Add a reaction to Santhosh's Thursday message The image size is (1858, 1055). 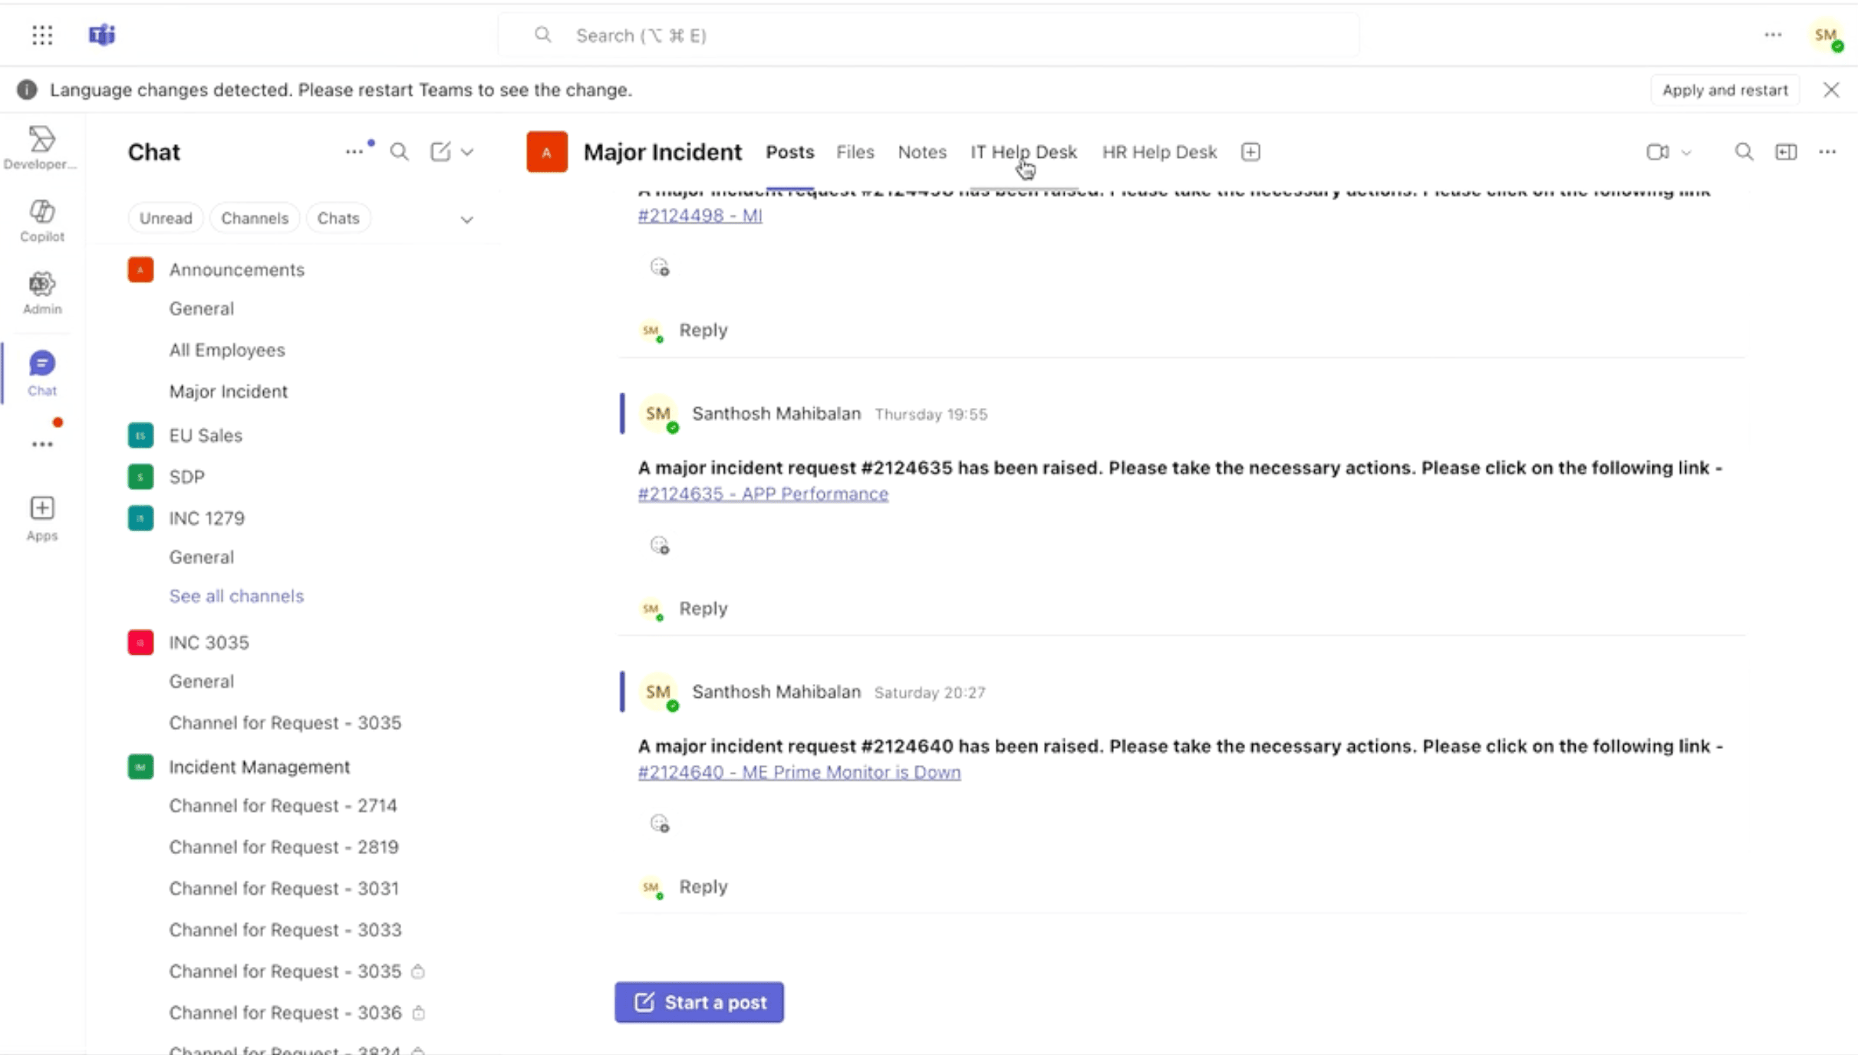tap(660, 544)
